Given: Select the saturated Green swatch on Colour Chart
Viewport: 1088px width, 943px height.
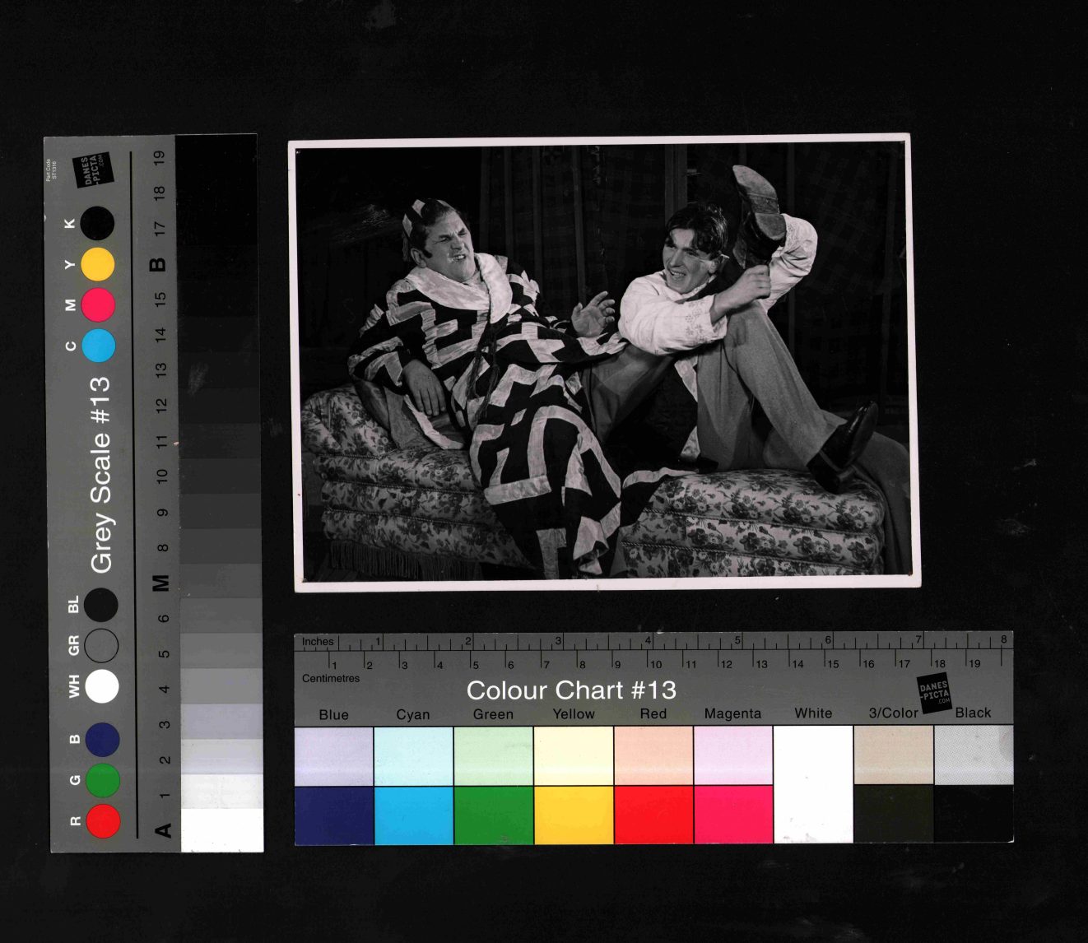Looking at the screenshot, I should click(493, 815).
